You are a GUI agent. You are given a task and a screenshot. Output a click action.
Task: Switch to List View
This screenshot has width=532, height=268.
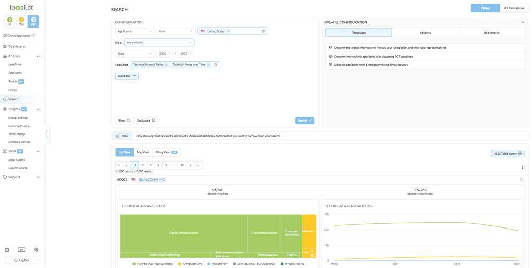[125, 152]
